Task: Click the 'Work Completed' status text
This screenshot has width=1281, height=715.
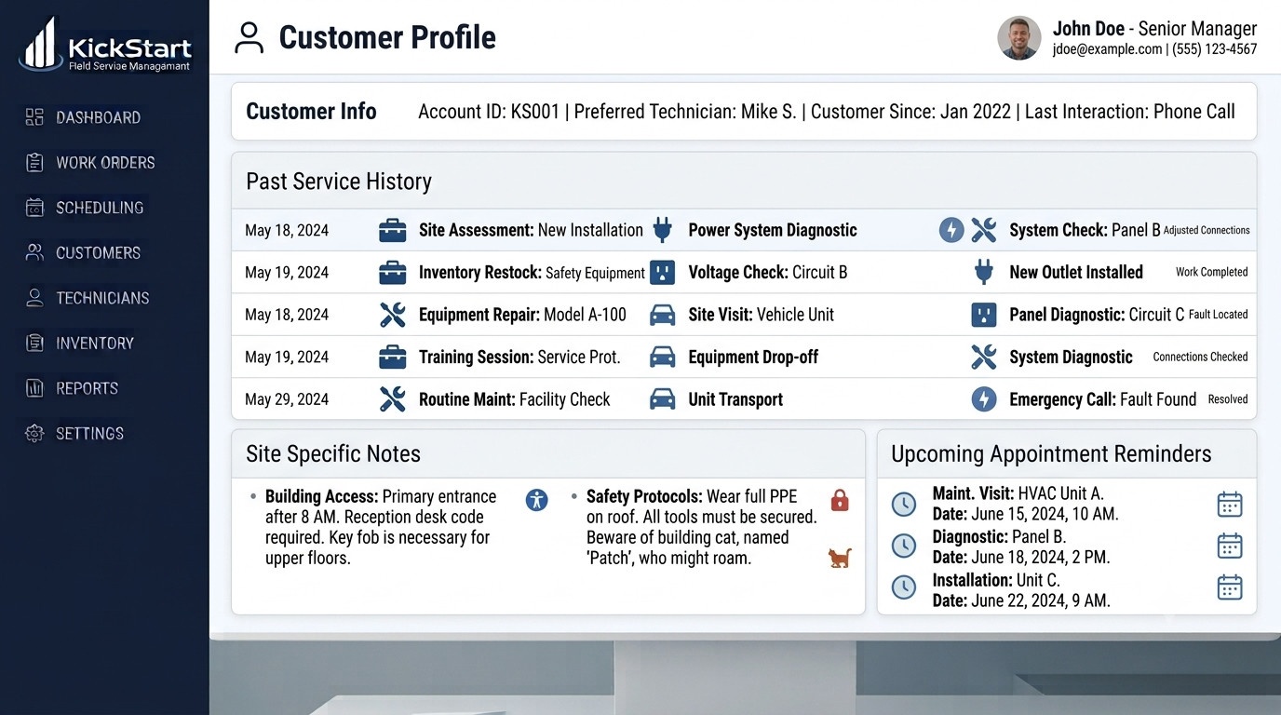Action: pos(1211,273)
